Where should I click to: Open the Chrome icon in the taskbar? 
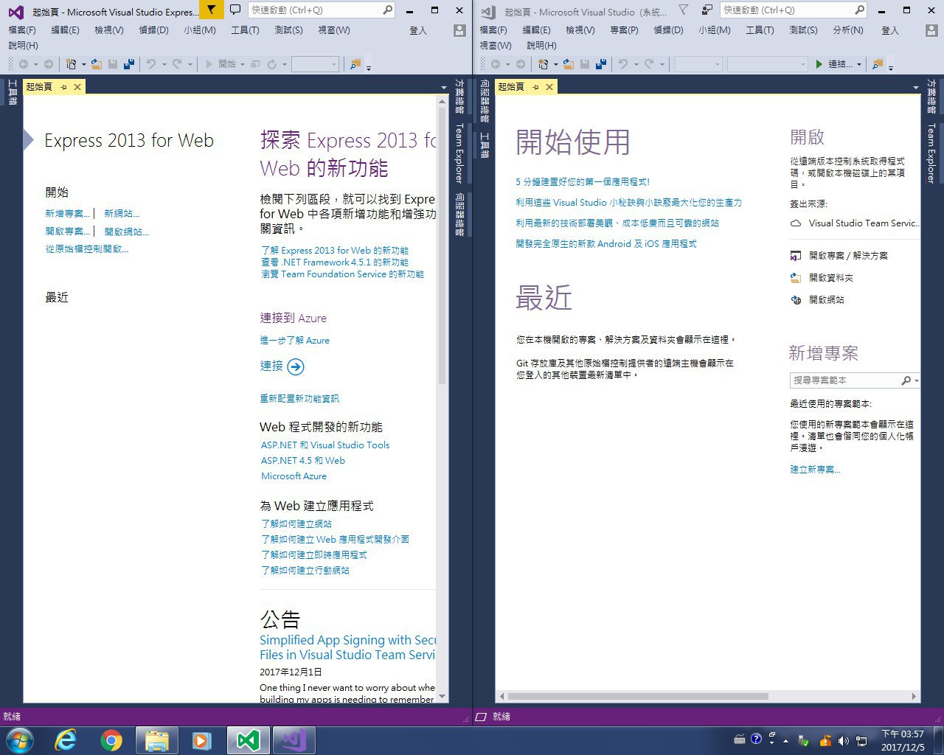(111, 740)
